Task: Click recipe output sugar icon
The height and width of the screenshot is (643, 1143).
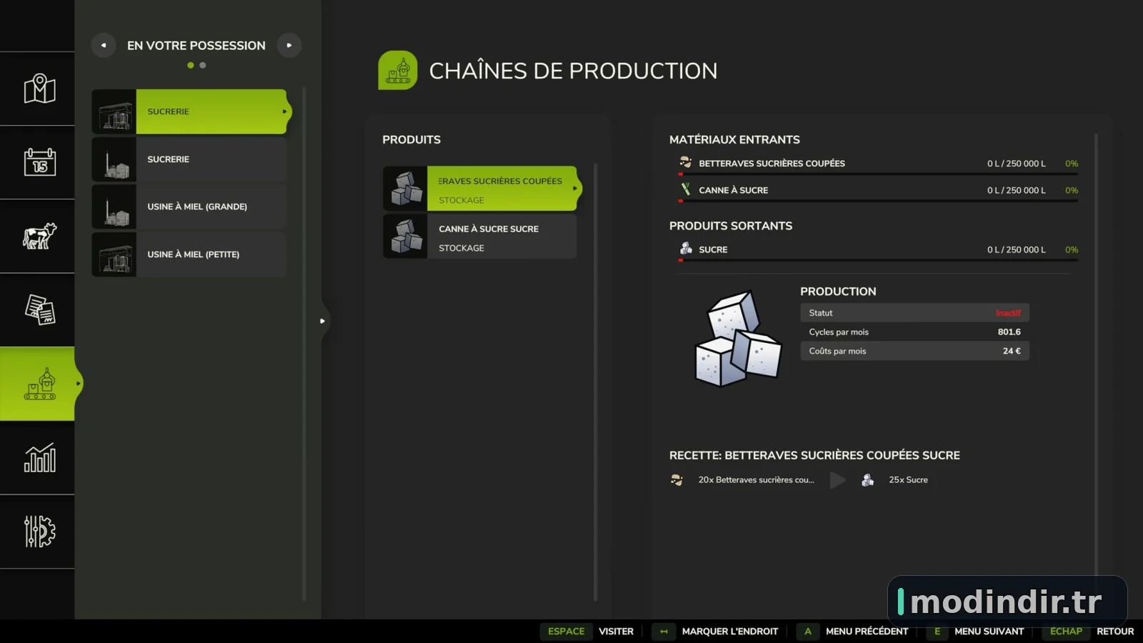Action: 867,480
